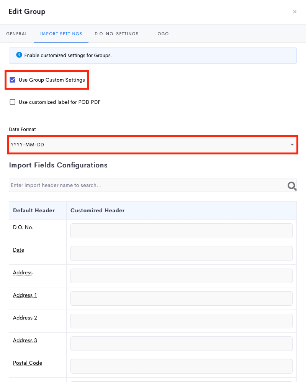
Task: Click the D.O. No. default header label
Action: click(x=23, y=227)
